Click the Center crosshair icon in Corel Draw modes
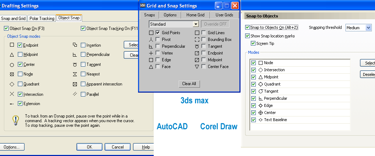 (x=261, y=113)
